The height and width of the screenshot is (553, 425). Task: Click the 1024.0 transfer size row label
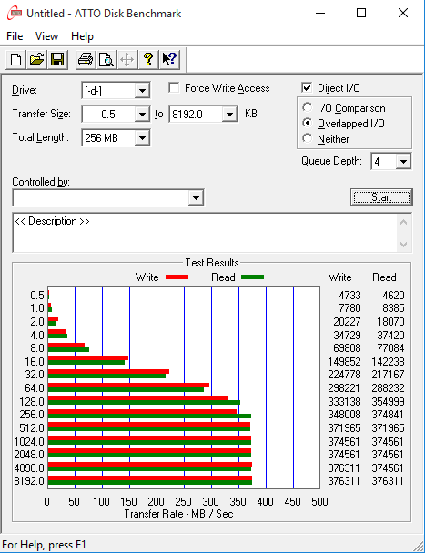[x=29, y=441]
